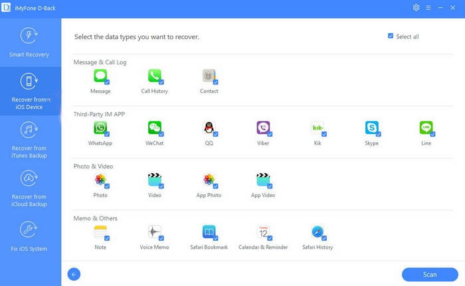
Task: Click the App Video label
Action: [x=263, y=195]
